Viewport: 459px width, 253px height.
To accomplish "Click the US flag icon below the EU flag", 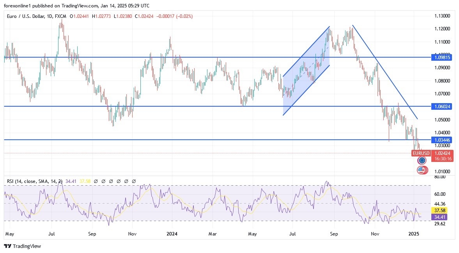I will click(421, 170).
